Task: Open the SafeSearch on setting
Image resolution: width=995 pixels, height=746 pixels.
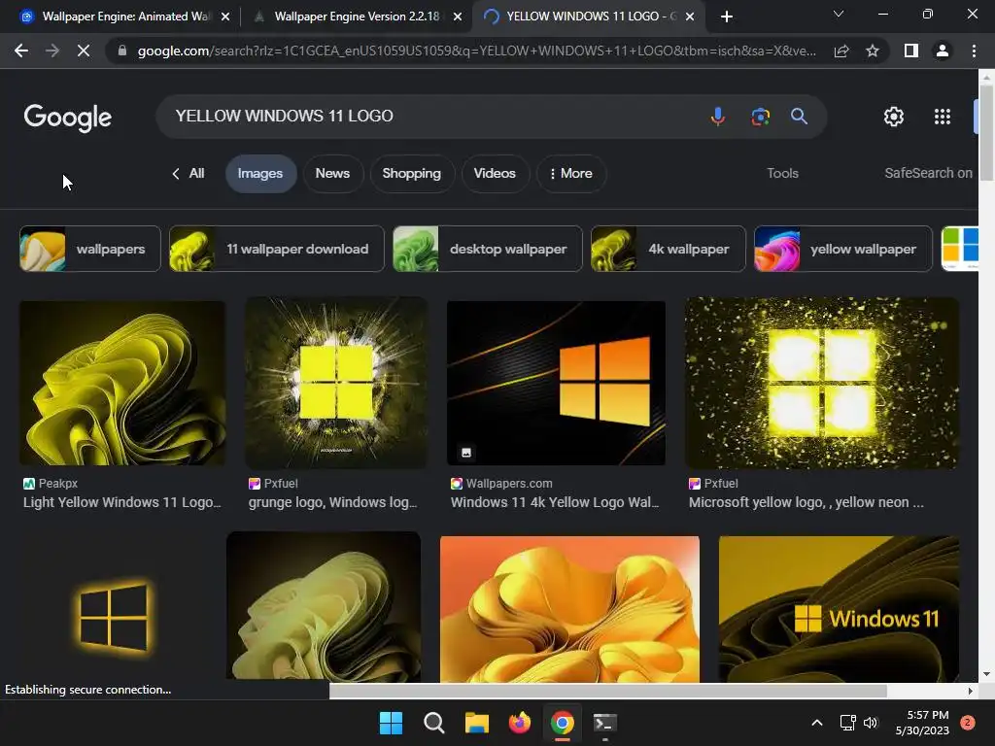Action: point(928,173)
